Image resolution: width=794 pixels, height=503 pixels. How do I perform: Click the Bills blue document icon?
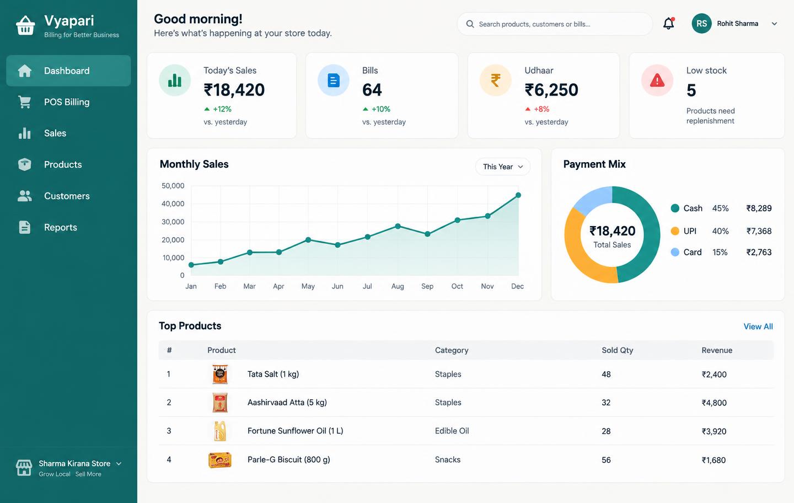coord(334,81)
